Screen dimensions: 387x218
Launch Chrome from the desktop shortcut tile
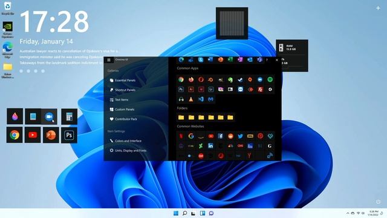[15, 135]
